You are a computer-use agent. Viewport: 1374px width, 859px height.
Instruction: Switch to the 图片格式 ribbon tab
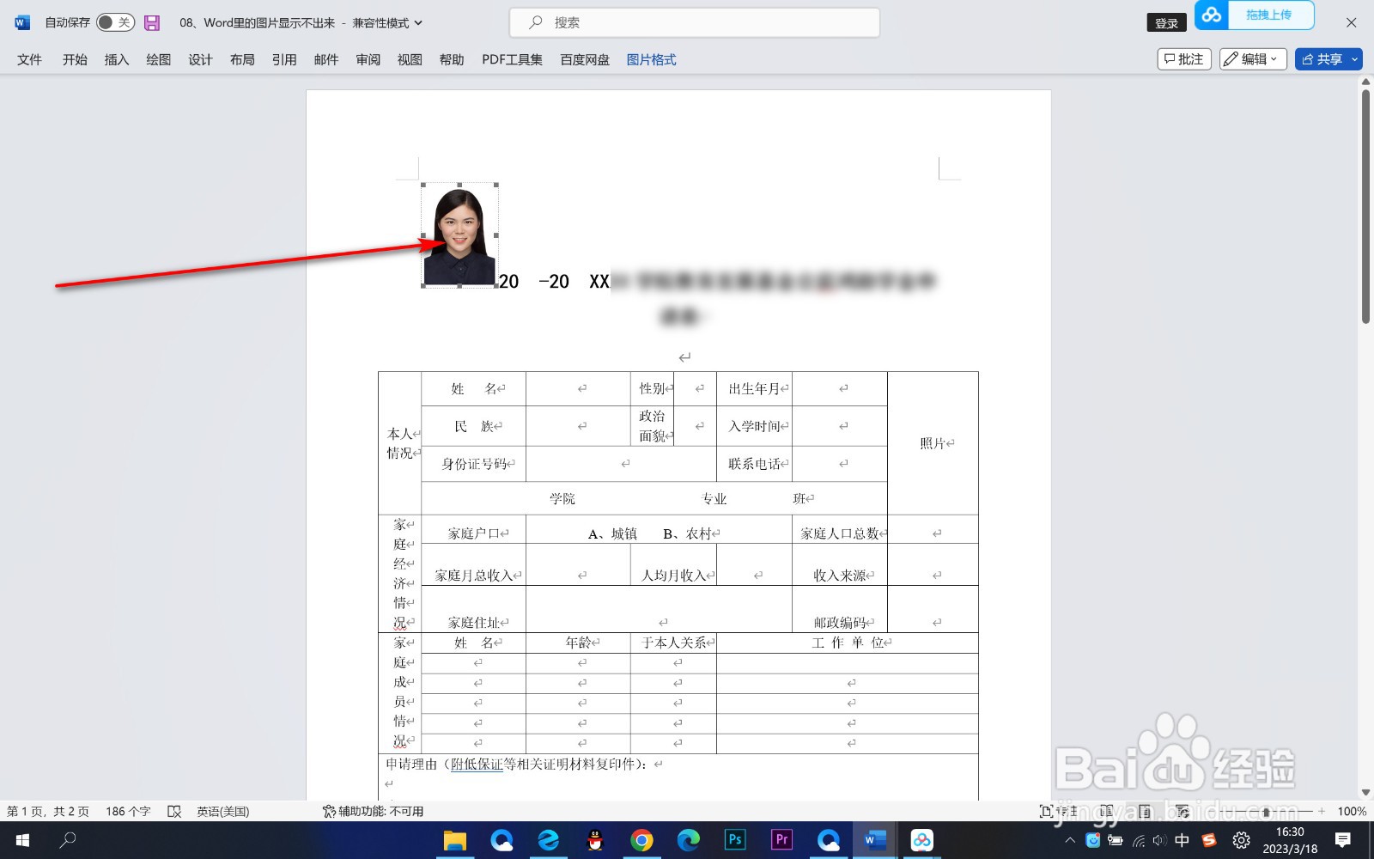pyautogui.click(x=650, y=59)
